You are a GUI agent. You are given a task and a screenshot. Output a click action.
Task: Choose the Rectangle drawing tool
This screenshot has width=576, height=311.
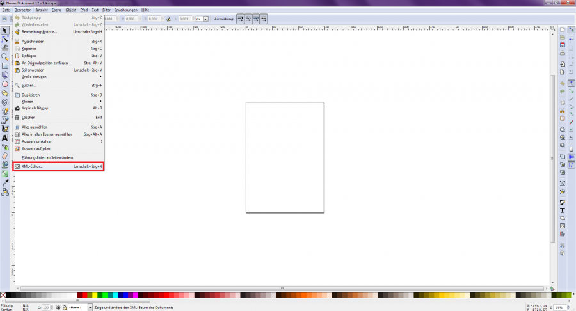tap(4, 66)
